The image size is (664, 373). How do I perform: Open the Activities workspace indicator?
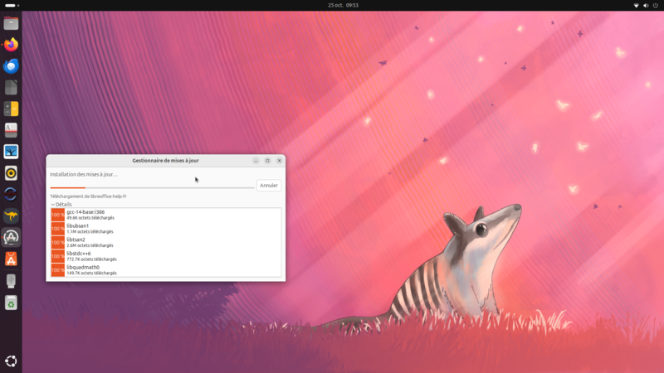(x=12, y=6)
